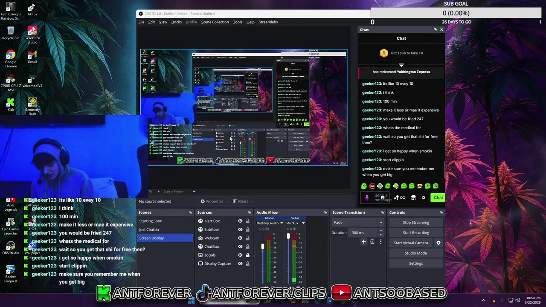This screenshot has height=307, width=546.
Task: Remove the transition using the trash icon
Action: 372,242
